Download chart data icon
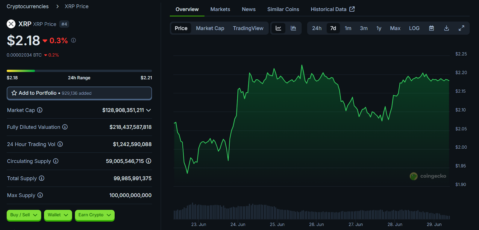Viewport: 479px width, 230px height. pyautogui.click(x=446, y=28)
